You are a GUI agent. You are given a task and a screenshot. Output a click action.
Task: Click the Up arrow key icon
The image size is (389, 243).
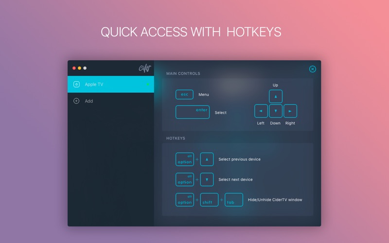275,96
